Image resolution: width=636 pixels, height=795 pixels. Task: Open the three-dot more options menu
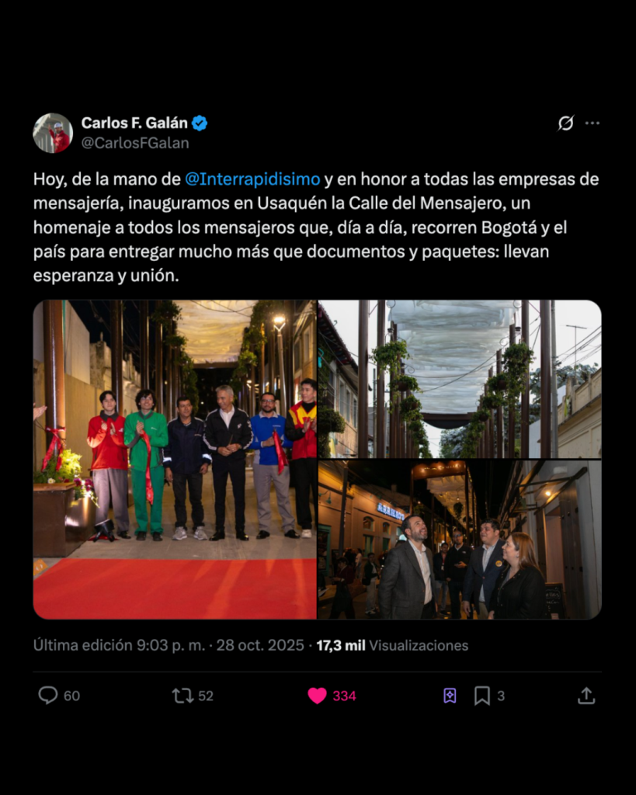click(593, 123)
